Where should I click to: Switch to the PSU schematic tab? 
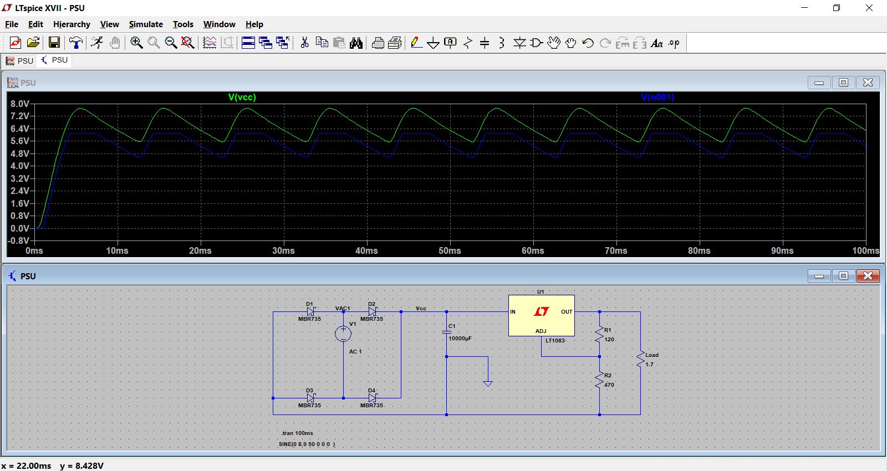[x=54, y=60]
